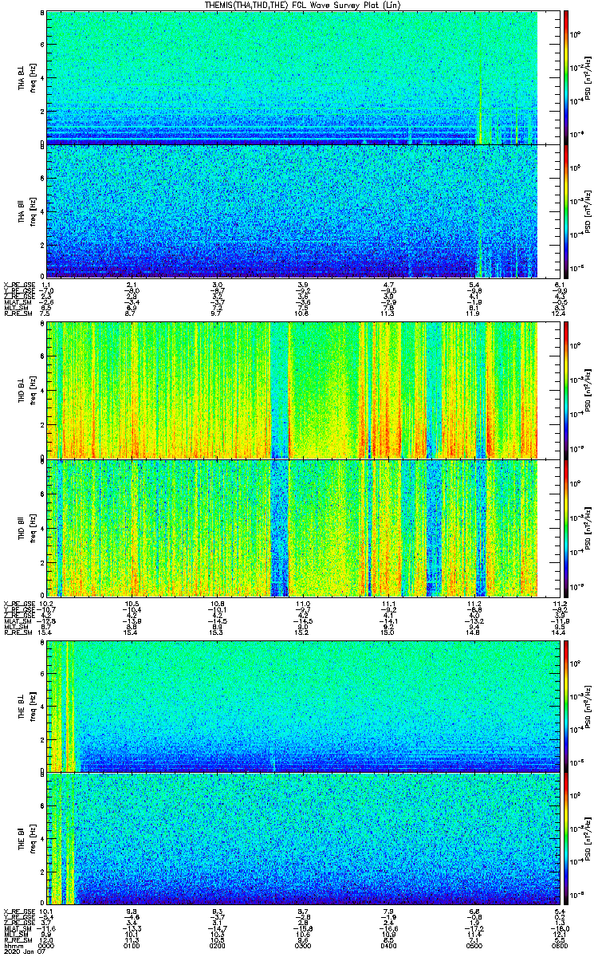Screen dimensions: 598x957
Task: Click the THA B-parallel spectrogram panel
Action: (x=304, y=211)
